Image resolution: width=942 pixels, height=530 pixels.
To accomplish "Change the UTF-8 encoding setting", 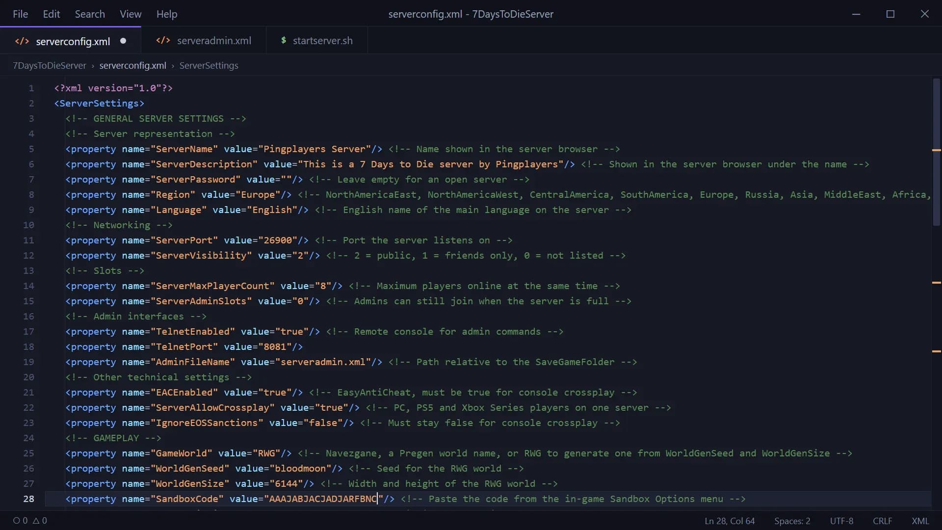I will (x=841, y=521).
